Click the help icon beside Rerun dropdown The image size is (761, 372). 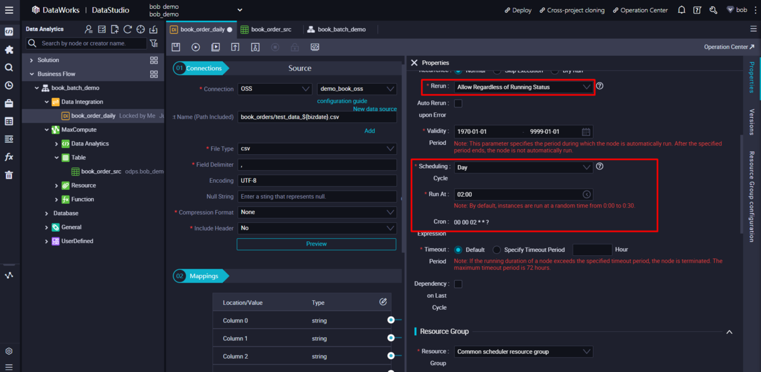[600, 86]
